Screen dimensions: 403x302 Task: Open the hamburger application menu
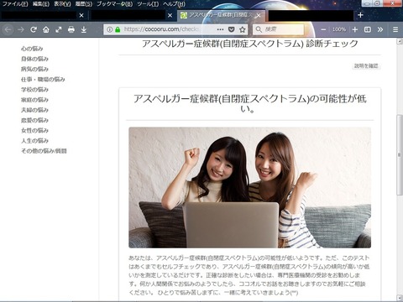click(x=395, y=29)
